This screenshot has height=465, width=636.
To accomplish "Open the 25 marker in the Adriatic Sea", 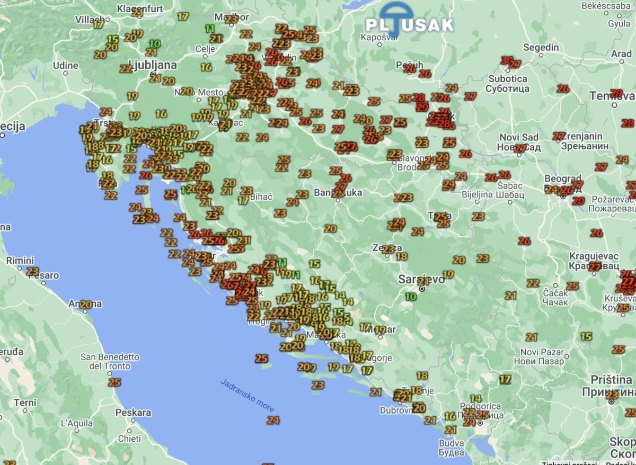I will (x=262, y=359).
